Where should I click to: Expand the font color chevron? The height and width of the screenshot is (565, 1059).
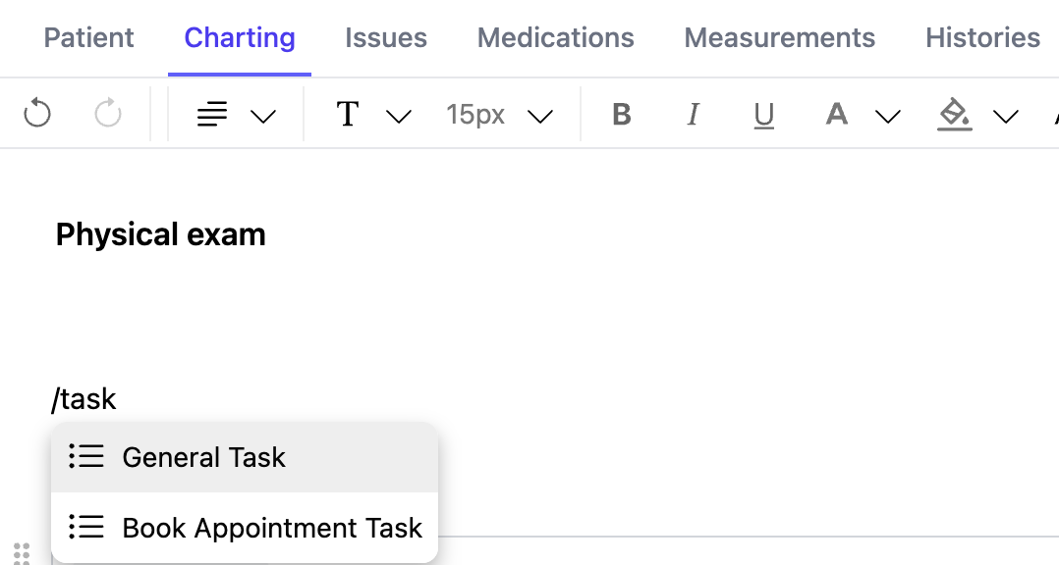pyautogui.click(x=887, y=117)
